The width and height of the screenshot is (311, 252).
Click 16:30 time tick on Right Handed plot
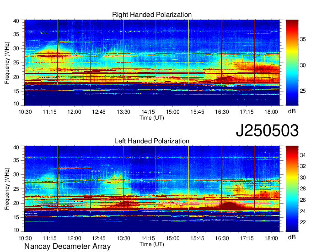[222, 112]
